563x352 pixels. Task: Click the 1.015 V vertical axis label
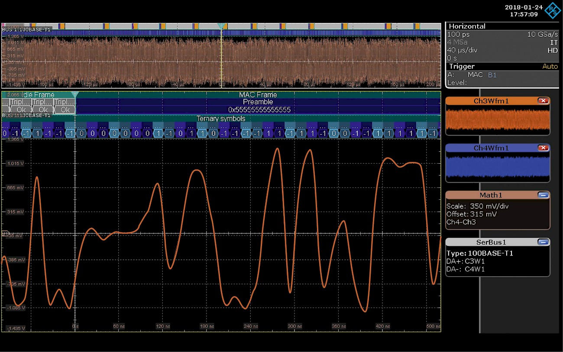(16, 163)
